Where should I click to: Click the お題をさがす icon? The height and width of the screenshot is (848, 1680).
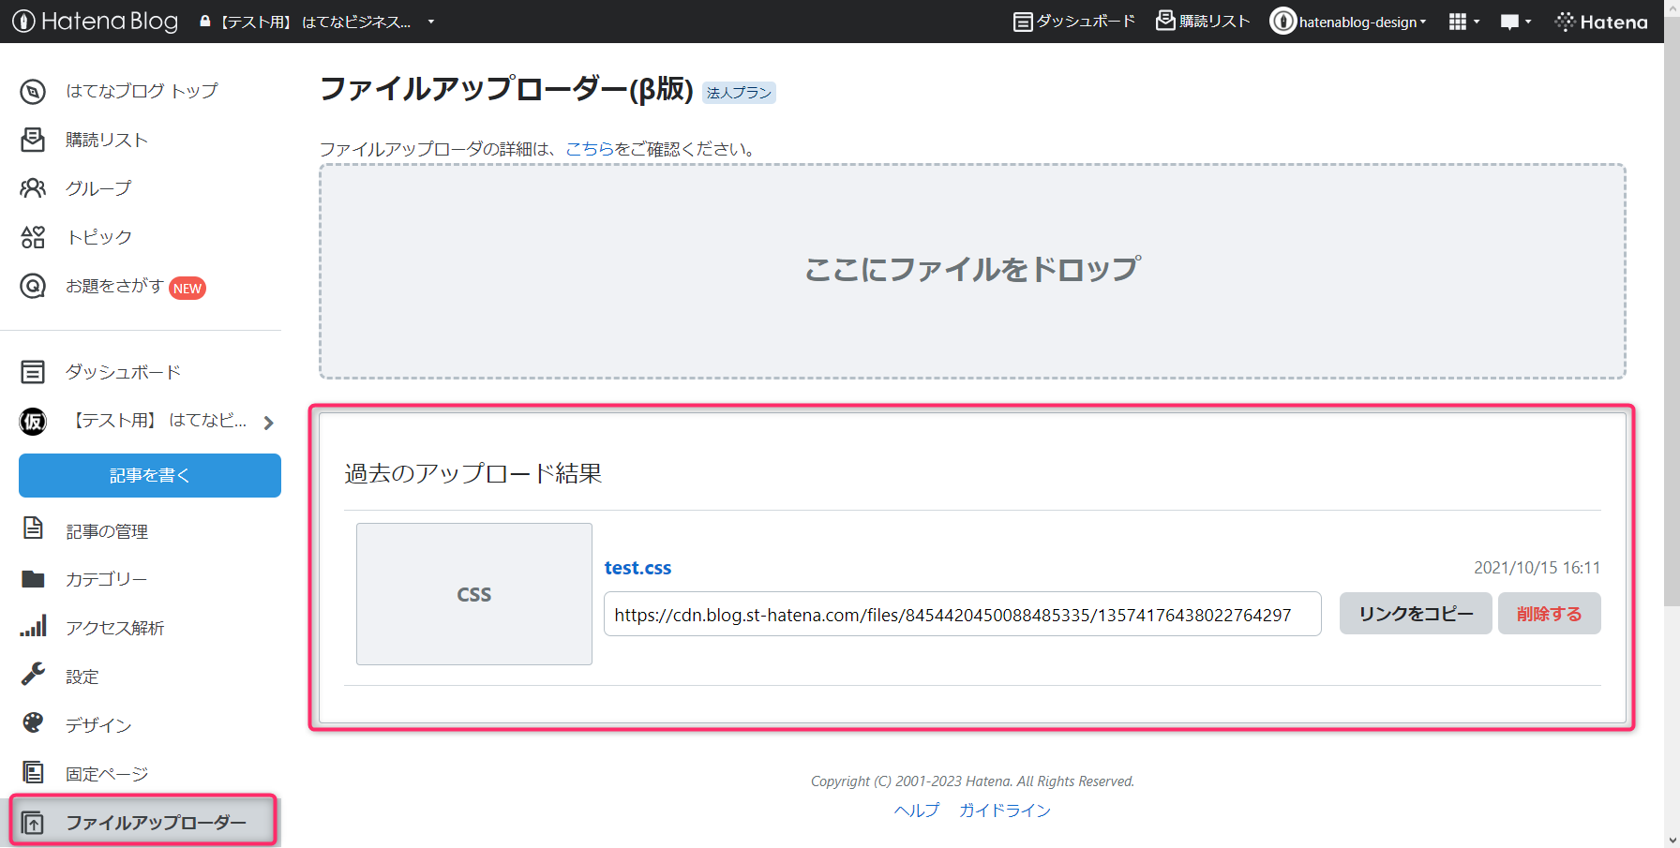33,286
